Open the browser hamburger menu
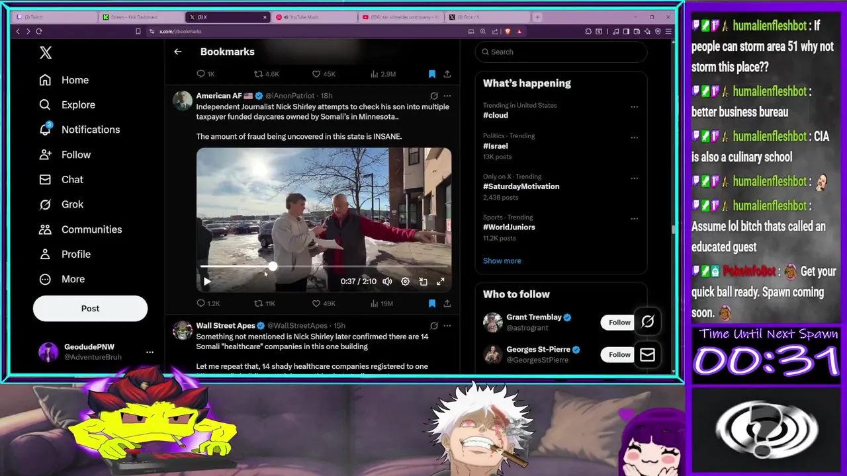Viewport: 847px width, 476px height. click(668, 31)
